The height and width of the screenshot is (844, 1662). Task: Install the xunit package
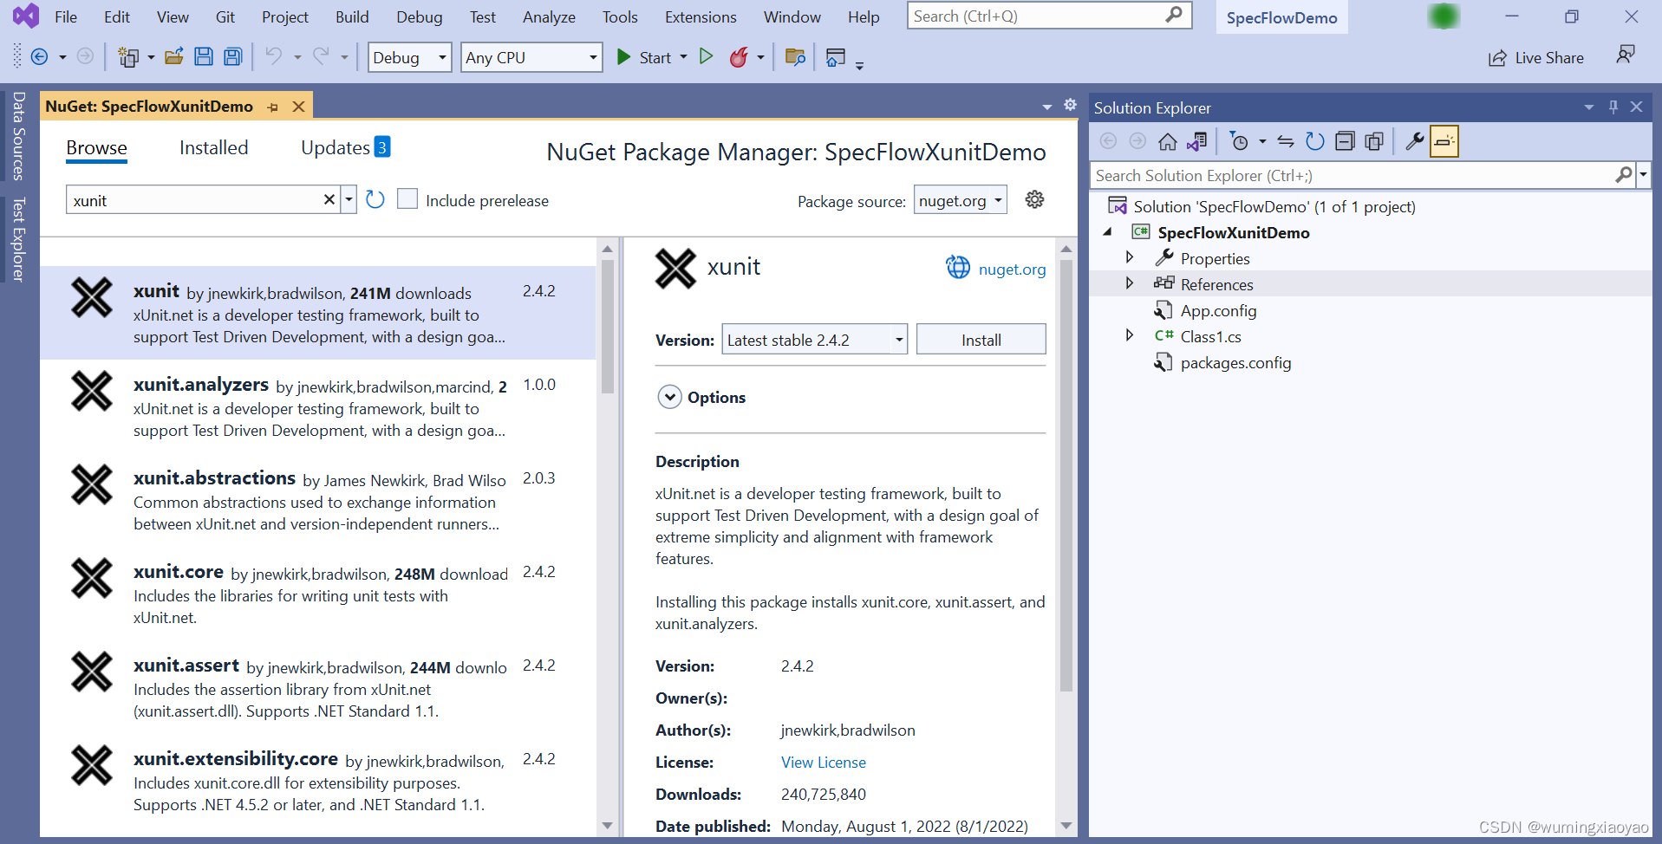click(981, 340)
